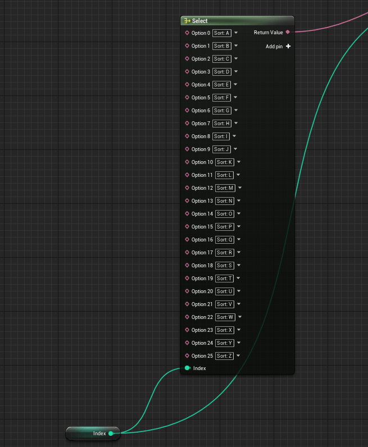This screenshot has width=368, height=447.
Task: Click the Option 25 input pin
Action: point(188,355)
